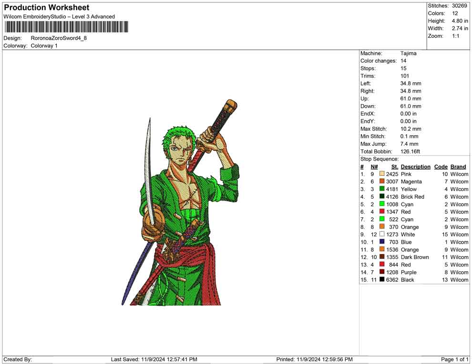Click the barcode under the Wilcom title
The image size is (472, 364).
pyautogui.click(x=66, y=27)
